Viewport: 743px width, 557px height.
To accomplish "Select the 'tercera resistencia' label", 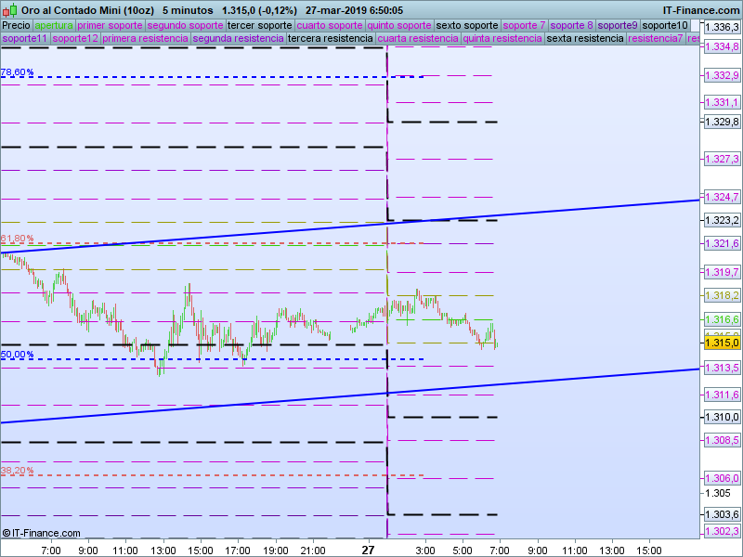I will (x=330, y=39).
